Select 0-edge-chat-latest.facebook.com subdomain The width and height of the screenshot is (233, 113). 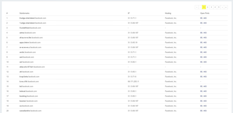coord(33,18)
